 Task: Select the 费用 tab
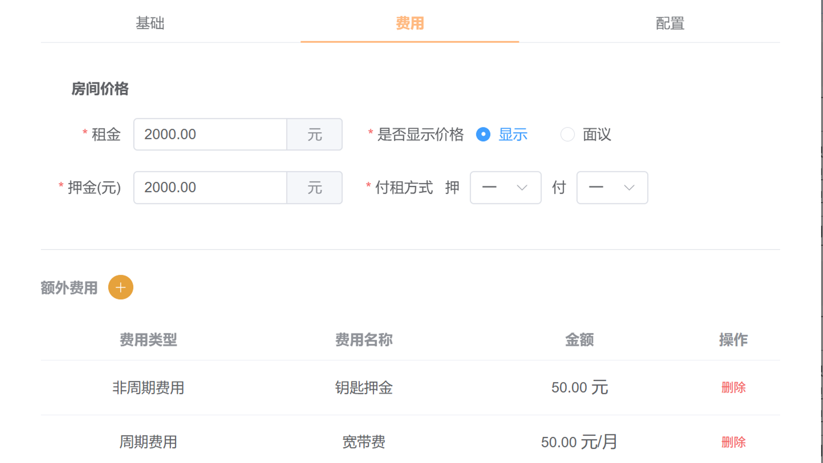tap(410, 23)
